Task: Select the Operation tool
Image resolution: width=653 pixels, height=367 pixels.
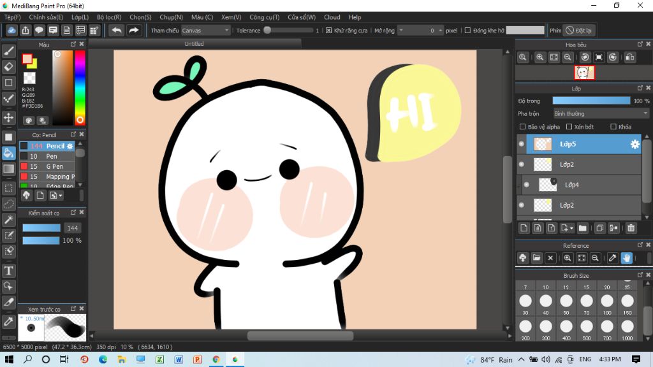Action: tap(9, 286)
